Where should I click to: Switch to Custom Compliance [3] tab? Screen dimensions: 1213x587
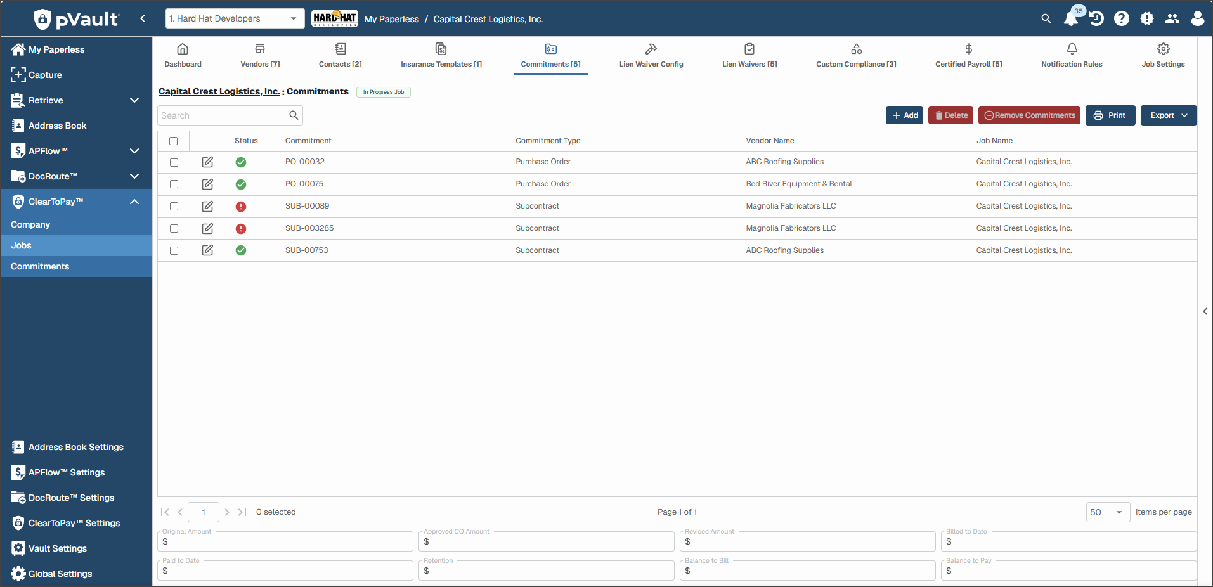point(856,55)
